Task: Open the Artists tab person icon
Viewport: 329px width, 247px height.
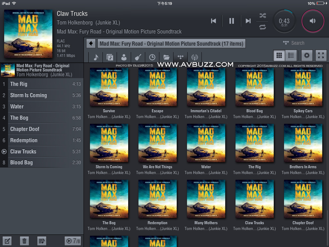Action: [x=124, y=57]
